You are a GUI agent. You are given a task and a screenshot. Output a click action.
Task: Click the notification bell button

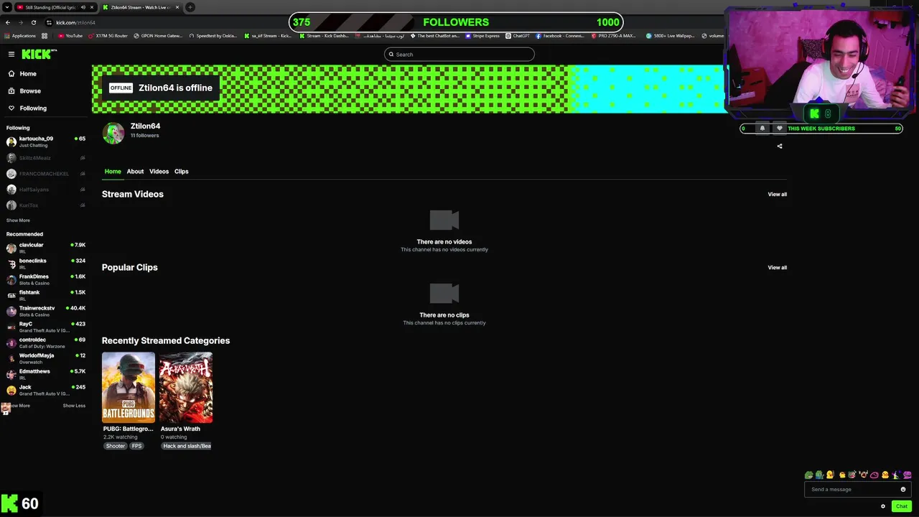(x=762, y=129)
